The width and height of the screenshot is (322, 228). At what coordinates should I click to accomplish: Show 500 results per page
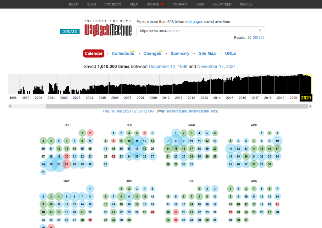[261, 38]
